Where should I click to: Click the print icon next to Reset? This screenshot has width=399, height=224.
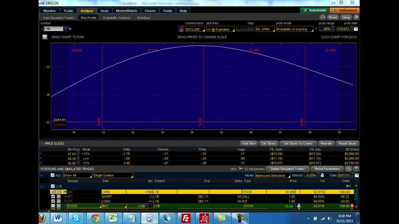(323, 17)
